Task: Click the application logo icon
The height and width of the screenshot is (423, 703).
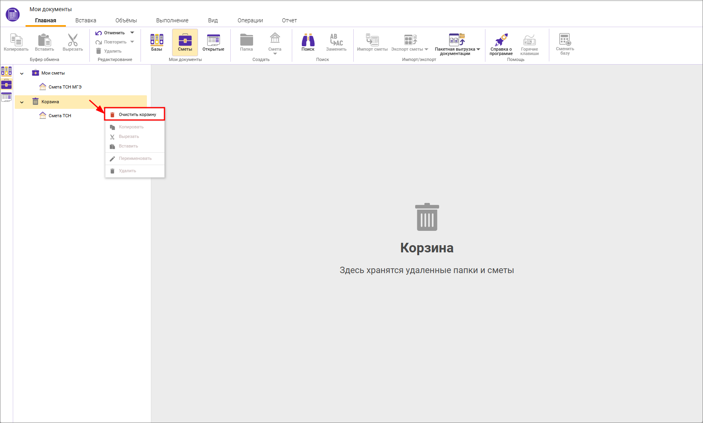Action: point(13,15)
